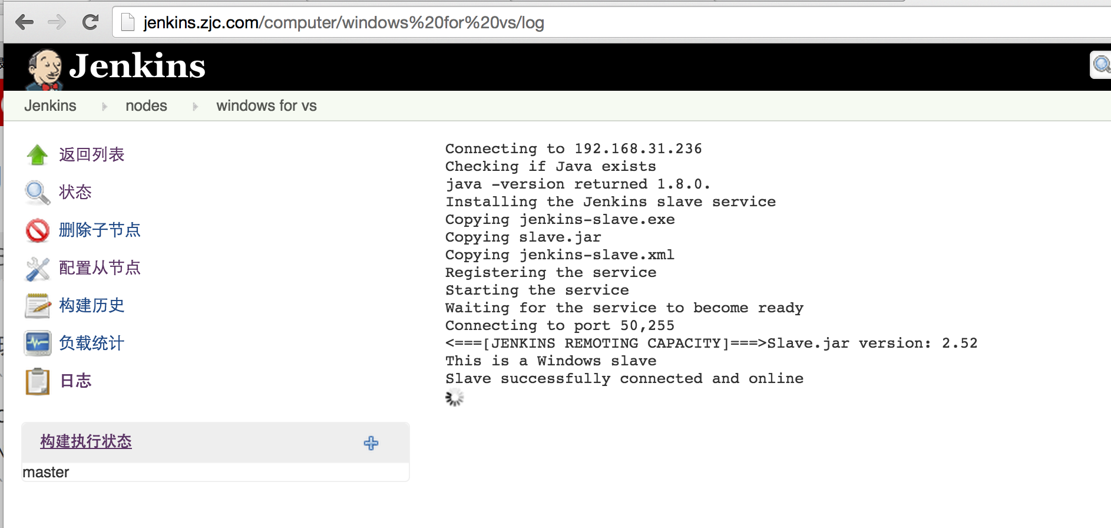This screenshot has width=1111, height=528.
Task: Expand build executor panel with plus icon
Action: coord(371,443)
